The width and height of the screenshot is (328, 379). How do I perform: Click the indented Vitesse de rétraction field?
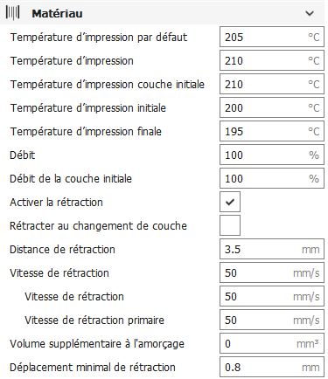tap(272, 296)
